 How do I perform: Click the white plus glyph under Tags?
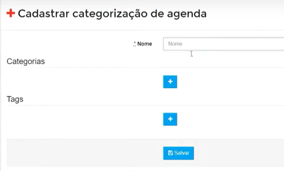coord(170,119)
